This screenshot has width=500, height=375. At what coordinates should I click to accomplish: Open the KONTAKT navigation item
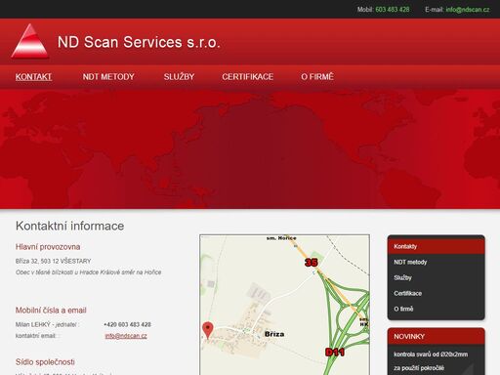coord(33,77)
